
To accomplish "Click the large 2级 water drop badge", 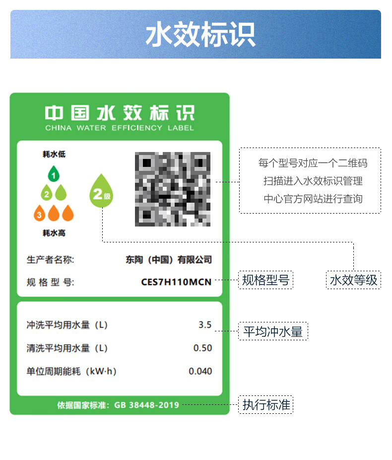I will click(x=101, y=191).
